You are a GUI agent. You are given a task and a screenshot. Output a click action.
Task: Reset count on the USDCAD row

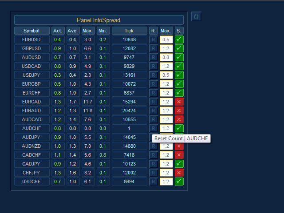click(154, 66)
